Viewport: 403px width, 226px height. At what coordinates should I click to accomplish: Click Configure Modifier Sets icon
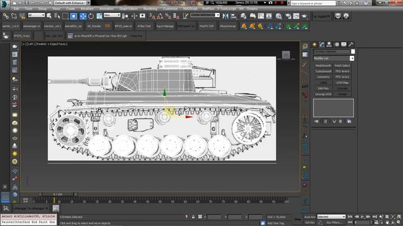[349, 121]
